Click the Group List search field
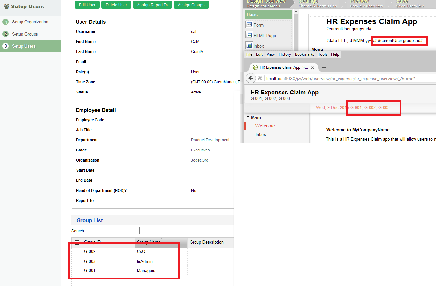Image resolution: width=436 pixels, height=286 pixels. coord(112,231)
